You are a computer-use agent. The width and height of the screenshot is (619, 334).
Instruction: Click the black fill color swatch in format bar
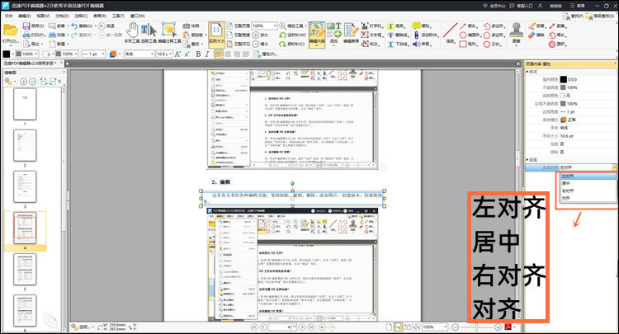click(x=7, y=54)
